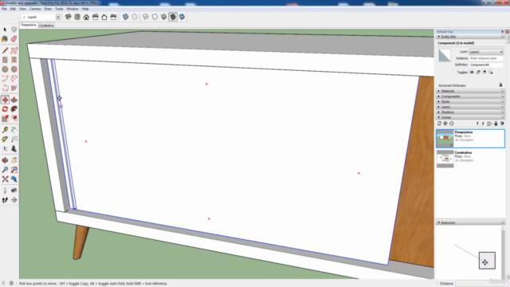Screen dimensions: 510x287
Task: Click Remove Scene minus button
Action: (452, 124)
